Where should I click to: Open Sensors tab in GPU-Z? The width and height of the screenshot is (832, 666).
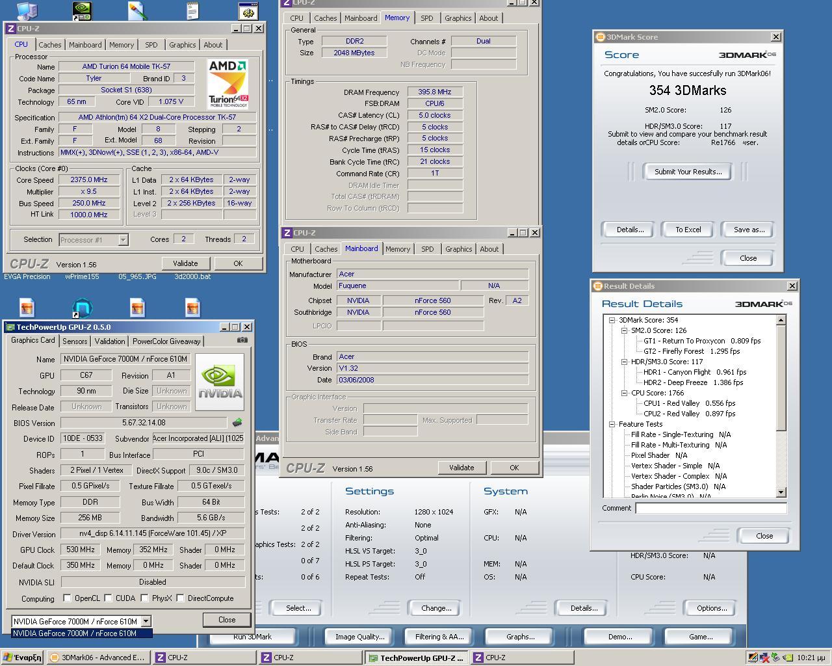click(75, 341)
